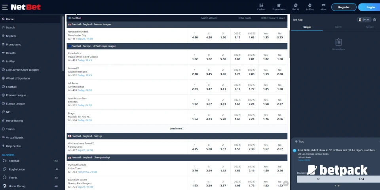Click the Wheel of Sportune icon
This screenshot has width=380, height=190.
click(4, 78)
